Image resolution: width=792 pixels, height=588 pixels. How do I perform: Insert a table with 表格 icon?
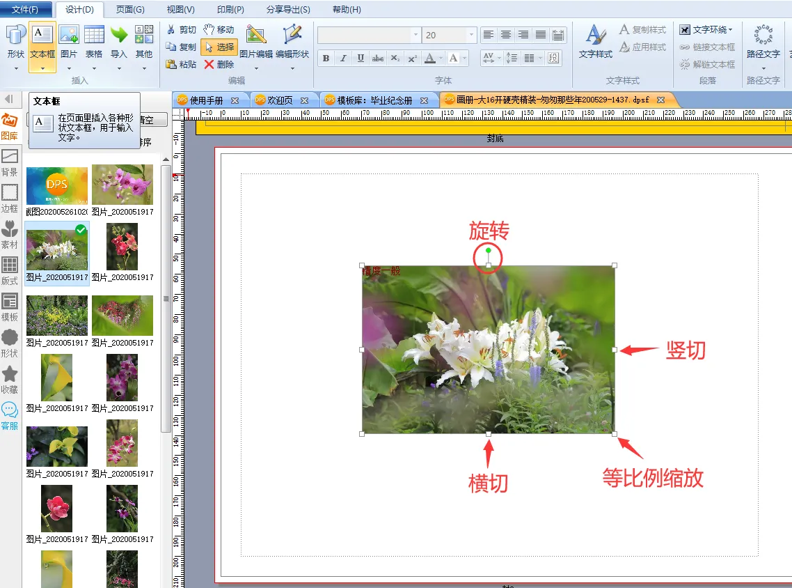(94, 35)
